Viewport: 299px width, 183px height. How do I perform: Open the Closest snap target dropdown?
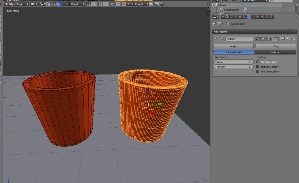click(141, 4)
